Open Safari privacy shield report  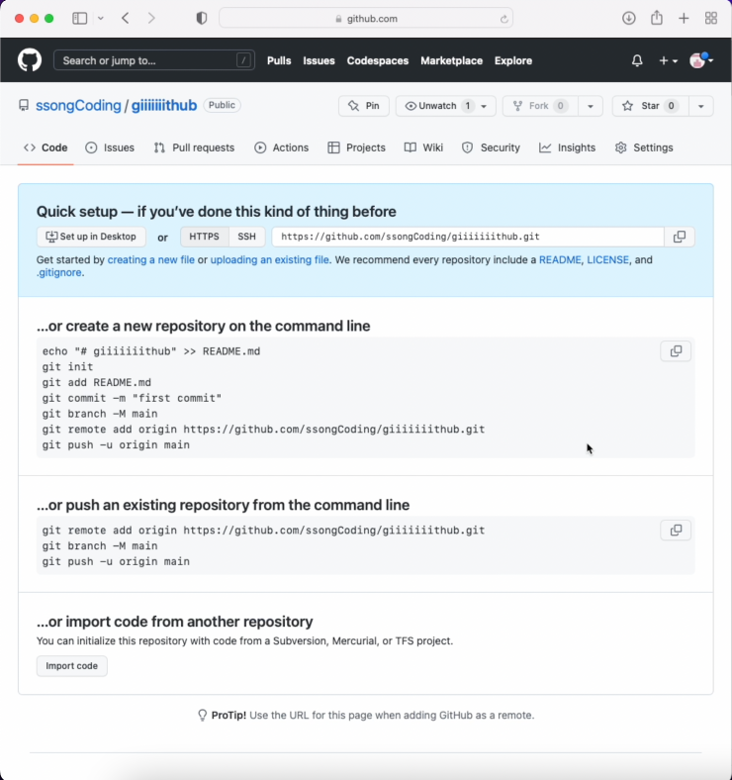click(202, 19)
